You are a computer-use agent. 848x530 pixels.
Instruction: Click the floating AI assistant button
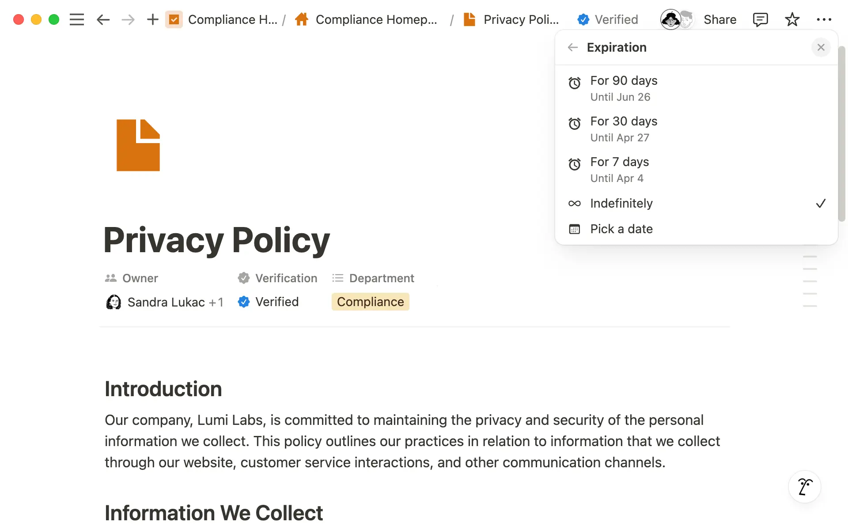click(804, 487)
